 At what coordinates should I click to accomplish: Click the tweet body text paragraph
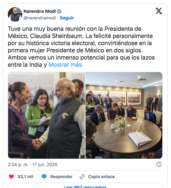coord(81,47)
